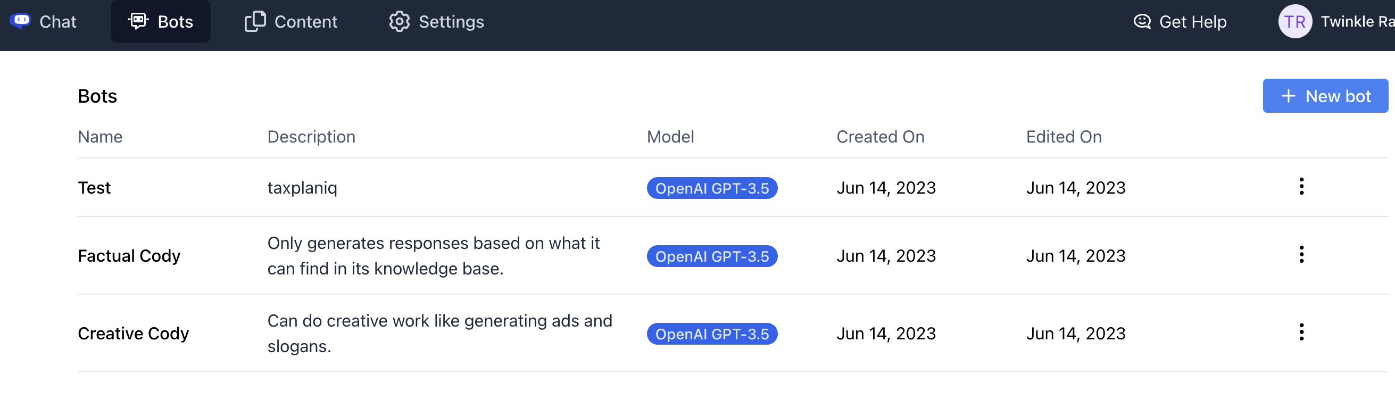The height and width of the screenshot is (400, 1395).
Task: Click the Name column header
Action: pyautogui.click(x=100, y=136)
